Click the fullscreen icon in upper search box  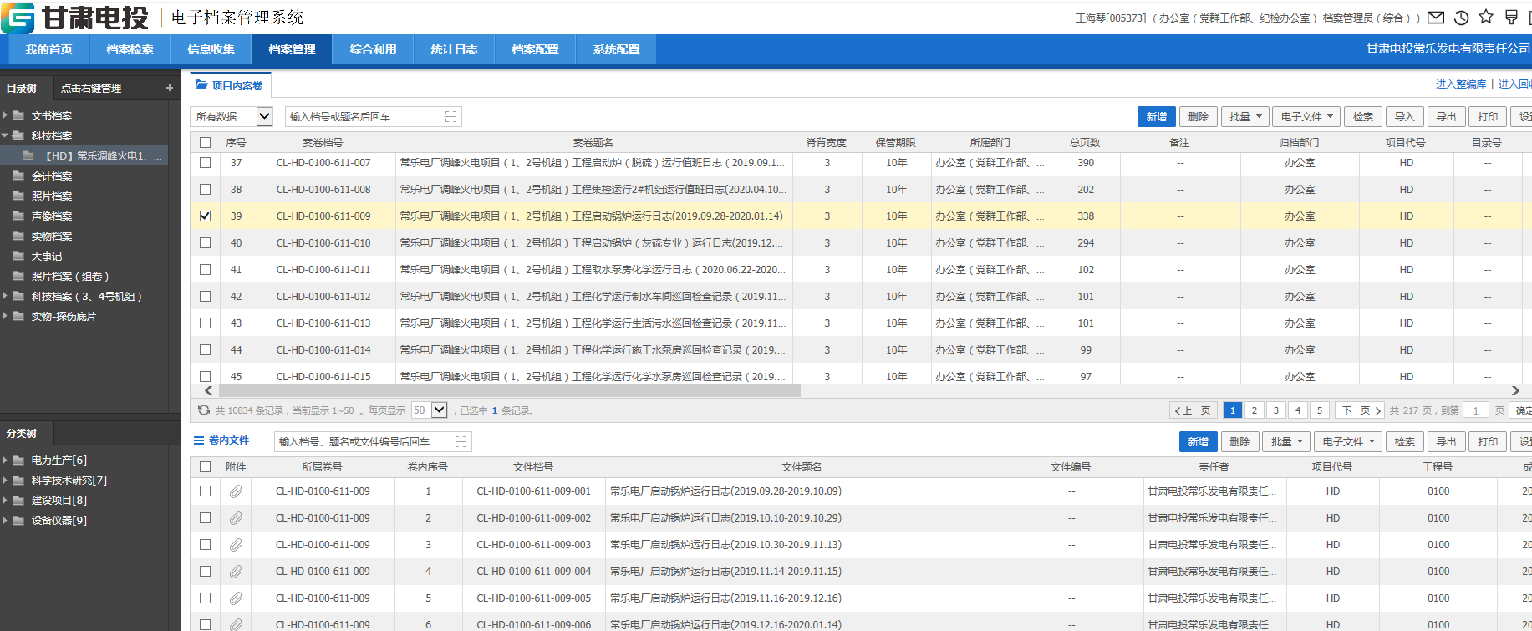tap(451, 116)
